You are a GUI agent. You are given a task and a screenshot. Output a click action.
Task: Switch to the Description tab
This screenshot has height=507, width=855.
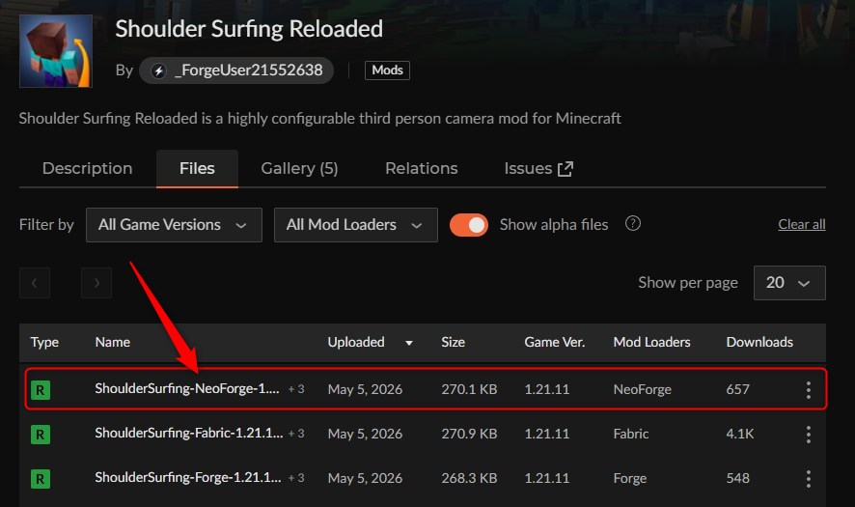87,169
